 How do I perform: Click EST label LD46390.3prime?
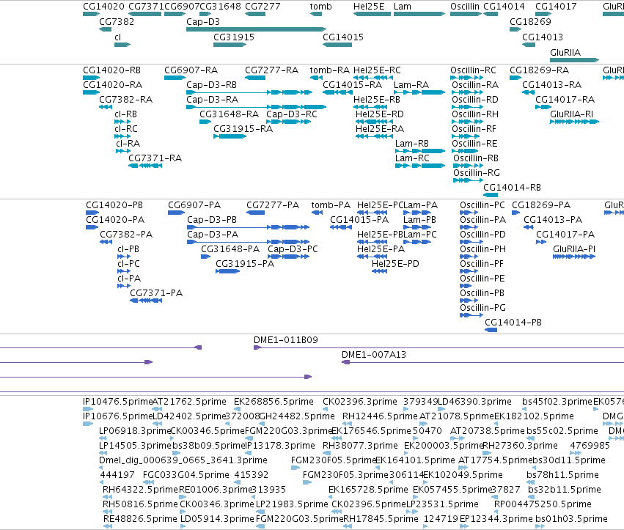474,402
